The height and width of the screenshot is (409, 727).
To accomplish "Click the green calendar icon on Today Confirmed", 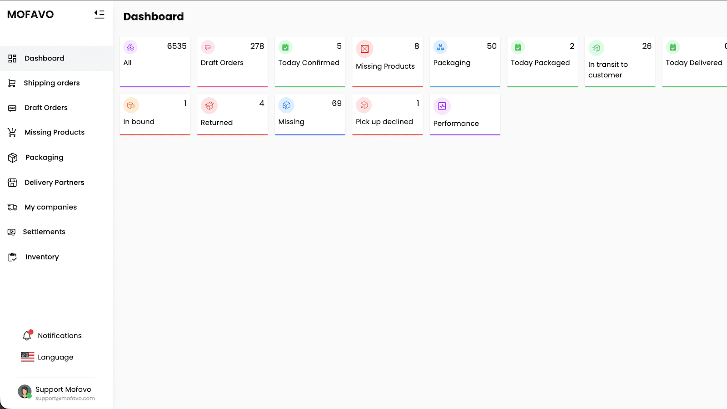I will click(285, 47).
